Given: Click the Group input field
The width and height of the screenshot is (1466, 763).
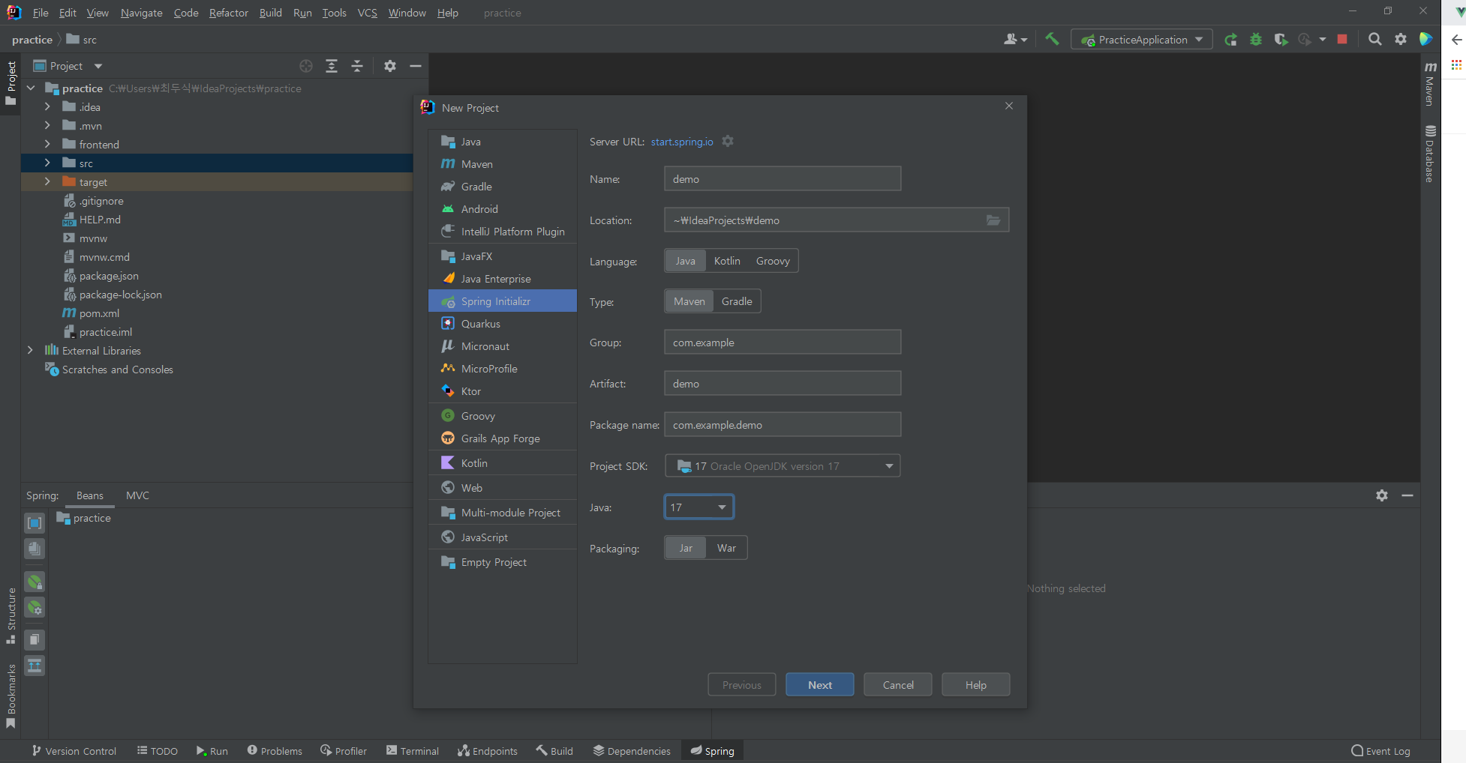Looking at the screenshot, I should 783,343.
